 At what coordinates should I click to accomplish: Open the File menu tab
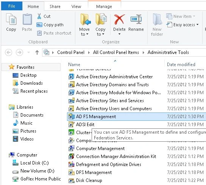(x=12, y=6)
